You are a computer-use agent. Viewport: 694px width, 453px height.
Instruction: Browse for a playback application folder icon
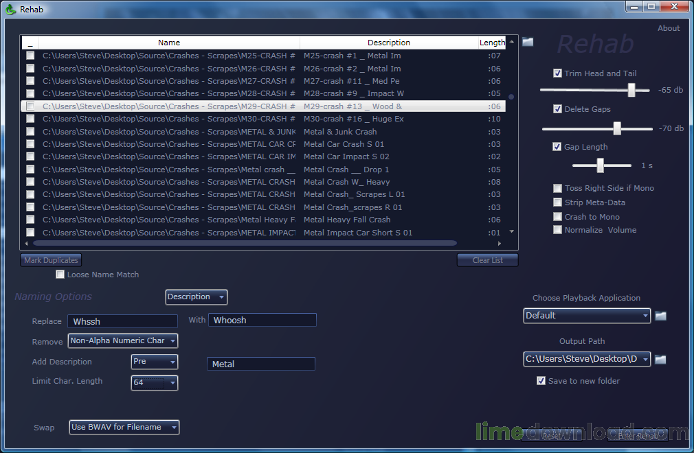click(x=660, y=316)
